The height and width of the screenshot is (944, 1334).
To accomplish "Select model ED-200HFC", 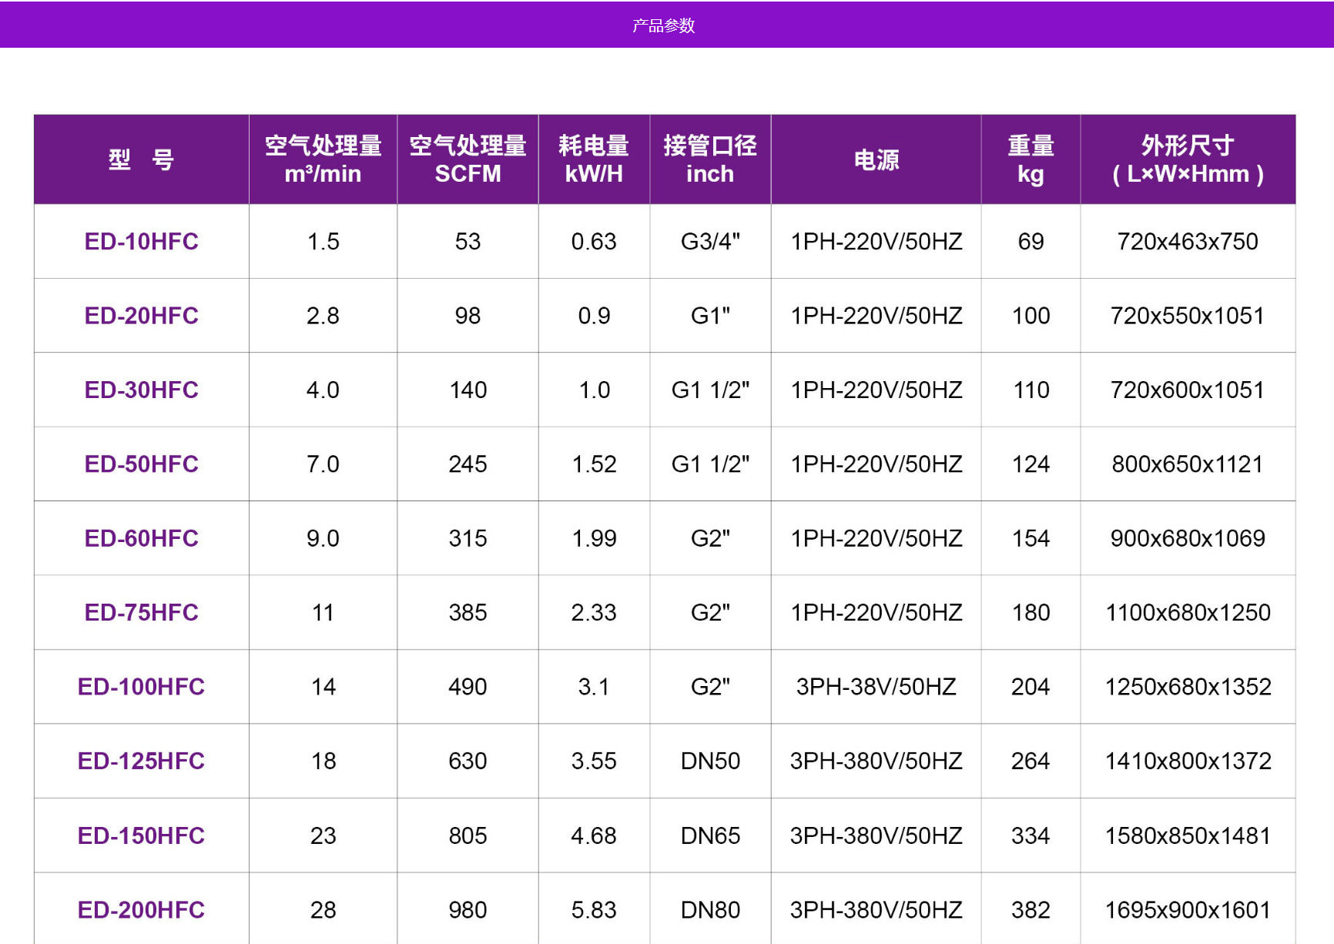I will point(141,910).
